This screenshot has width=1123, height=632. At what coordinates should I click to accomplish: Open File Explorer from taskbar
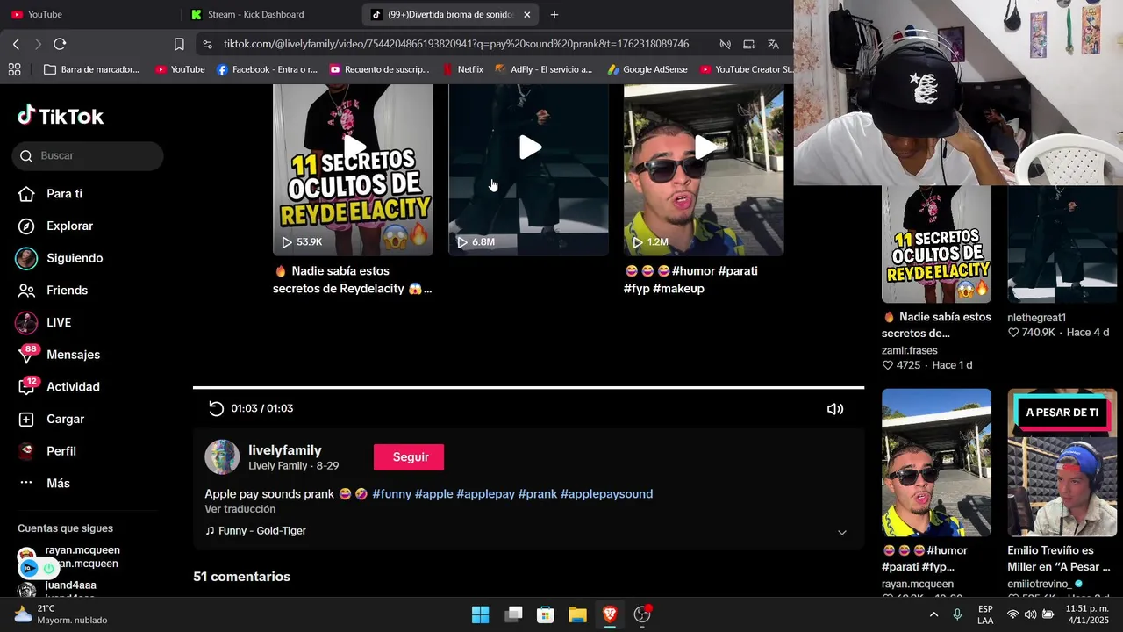coord(577,614)
